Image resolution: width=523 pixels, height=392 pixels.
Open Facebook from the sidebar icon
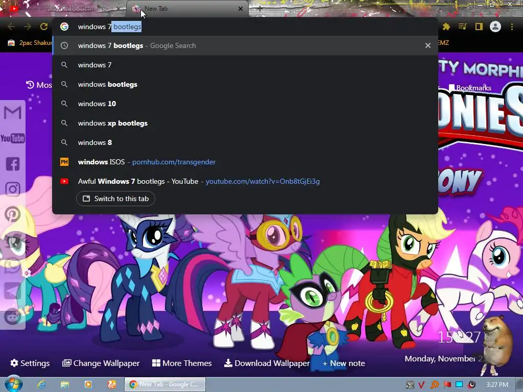[x=13, y=164]
